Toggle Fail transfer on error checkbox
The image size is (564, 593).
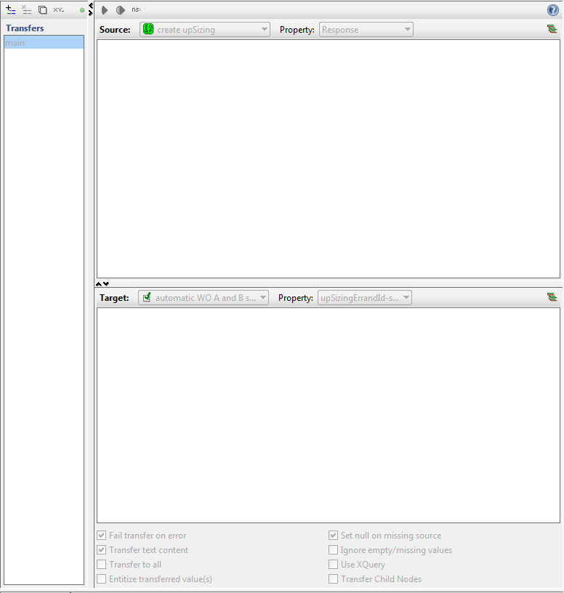102,536
